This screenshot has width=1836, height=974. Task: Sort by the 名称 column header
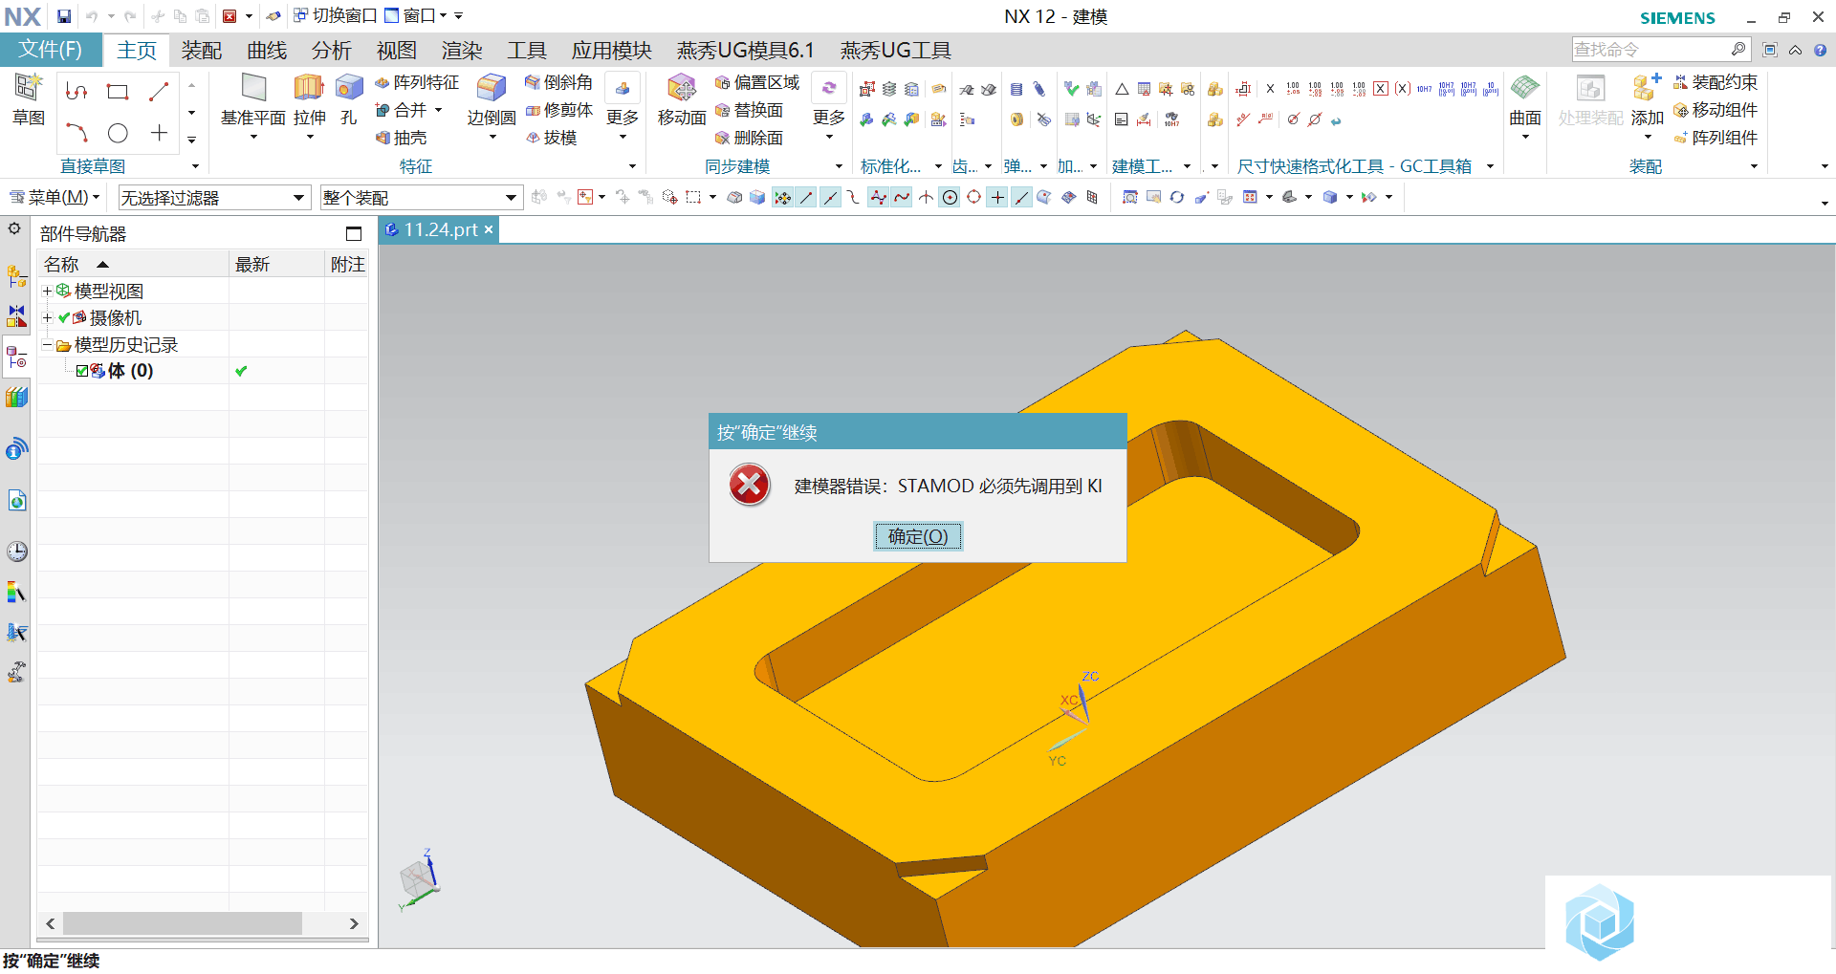(x=133, y=265)
